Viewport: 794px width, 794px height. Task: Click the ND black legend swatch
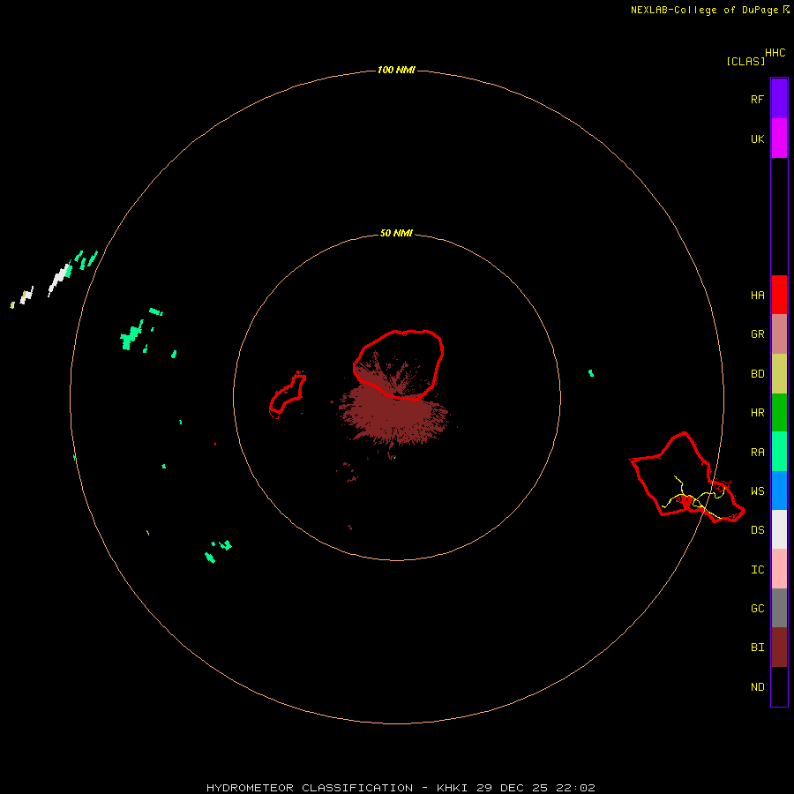coord(779,686)
